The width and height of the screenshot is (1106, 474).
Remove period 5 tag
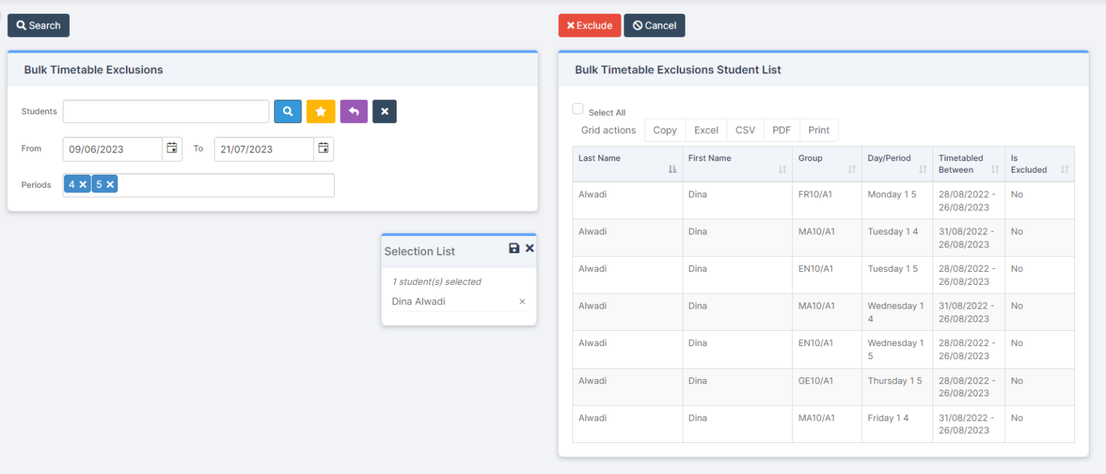pos(110,185)
